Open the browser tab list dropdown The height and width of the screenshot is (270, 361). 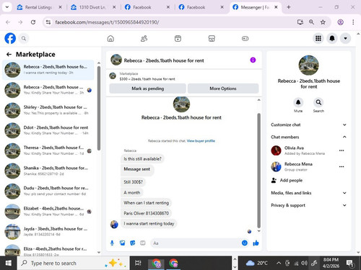7,7
